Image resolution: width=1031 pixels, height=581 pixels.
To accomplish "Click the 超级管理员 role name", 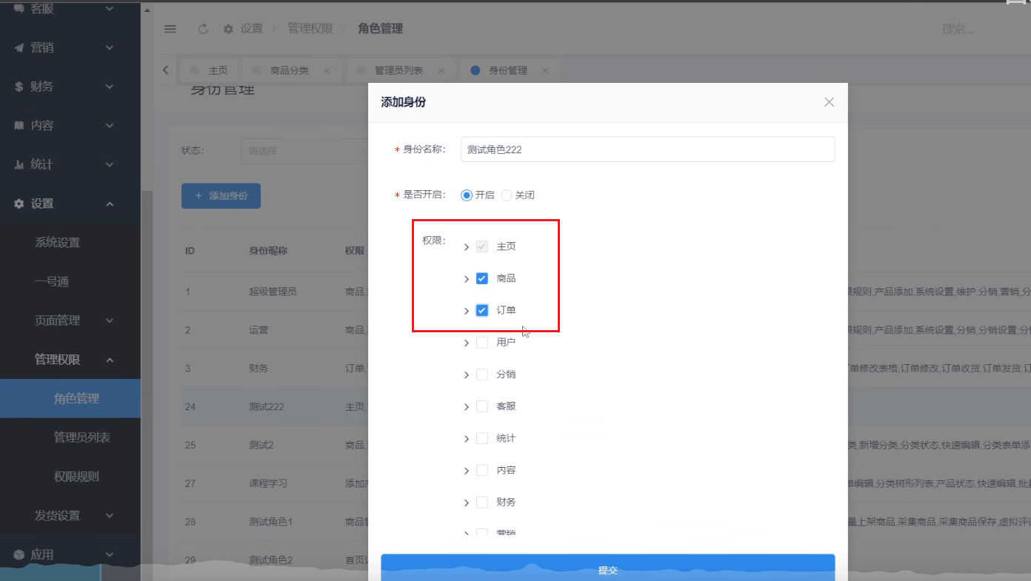I will (273, 292).
